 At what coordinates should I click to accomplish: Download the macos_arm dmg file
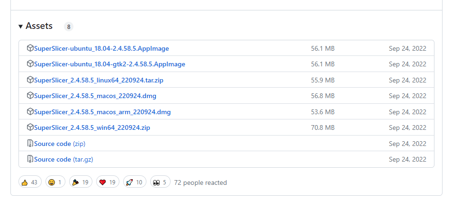102,112
